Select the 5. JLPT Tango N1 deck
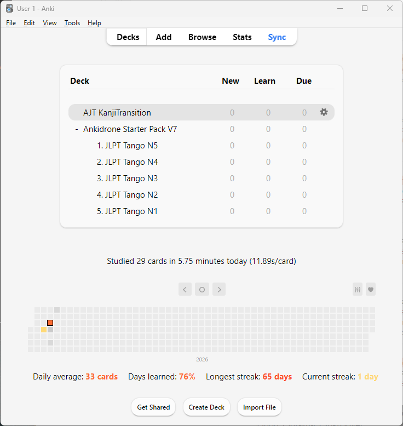Viewport: 403px width, 426px height. coord(127,211)
